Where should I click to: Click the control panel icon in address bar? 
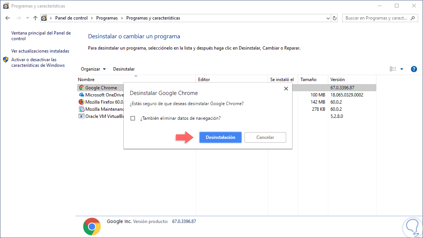point(44,18)
